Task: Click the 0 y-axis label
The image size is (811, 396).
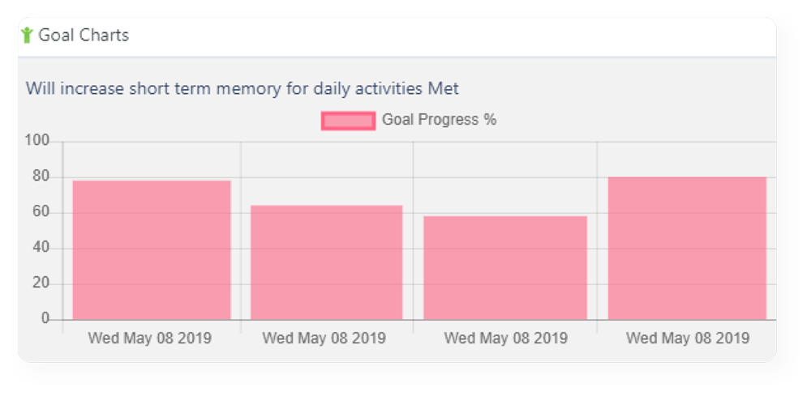Action: [x=45, y=319]
